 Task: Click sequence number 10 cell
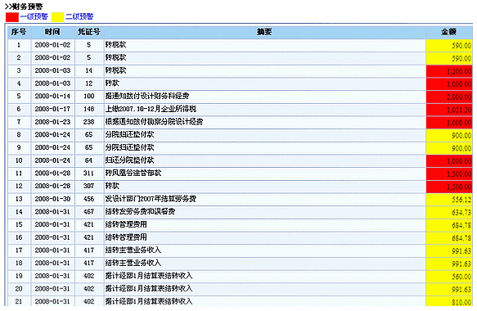19,160
